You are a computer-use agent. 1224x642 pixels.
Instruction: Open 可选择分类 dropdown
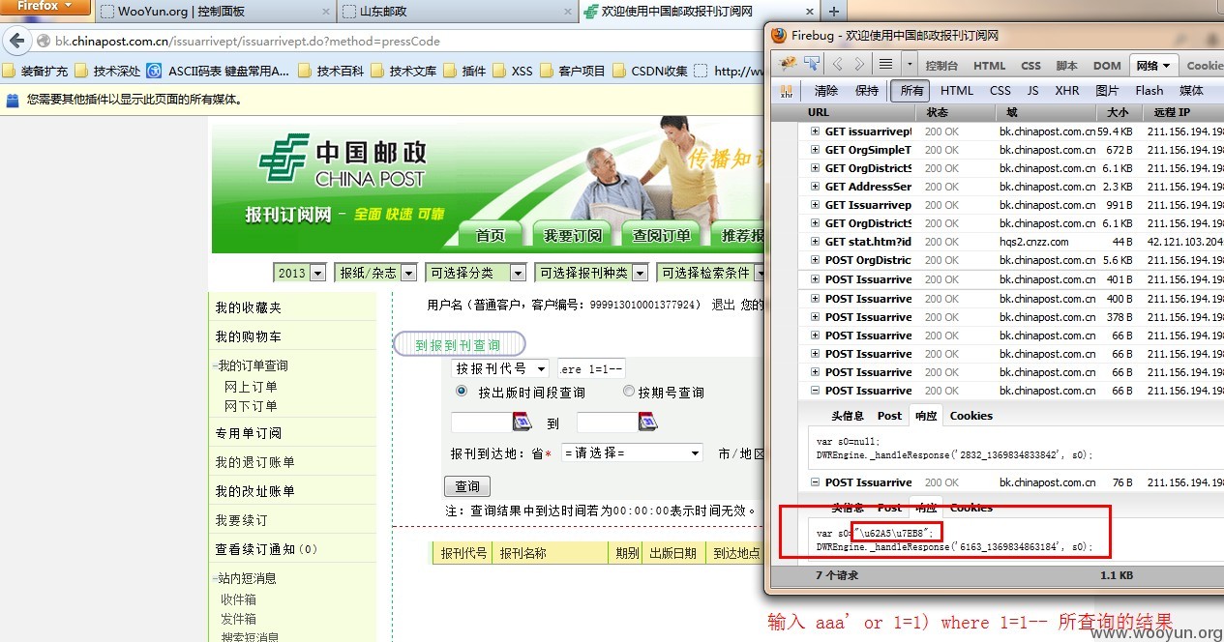(476, 273)
